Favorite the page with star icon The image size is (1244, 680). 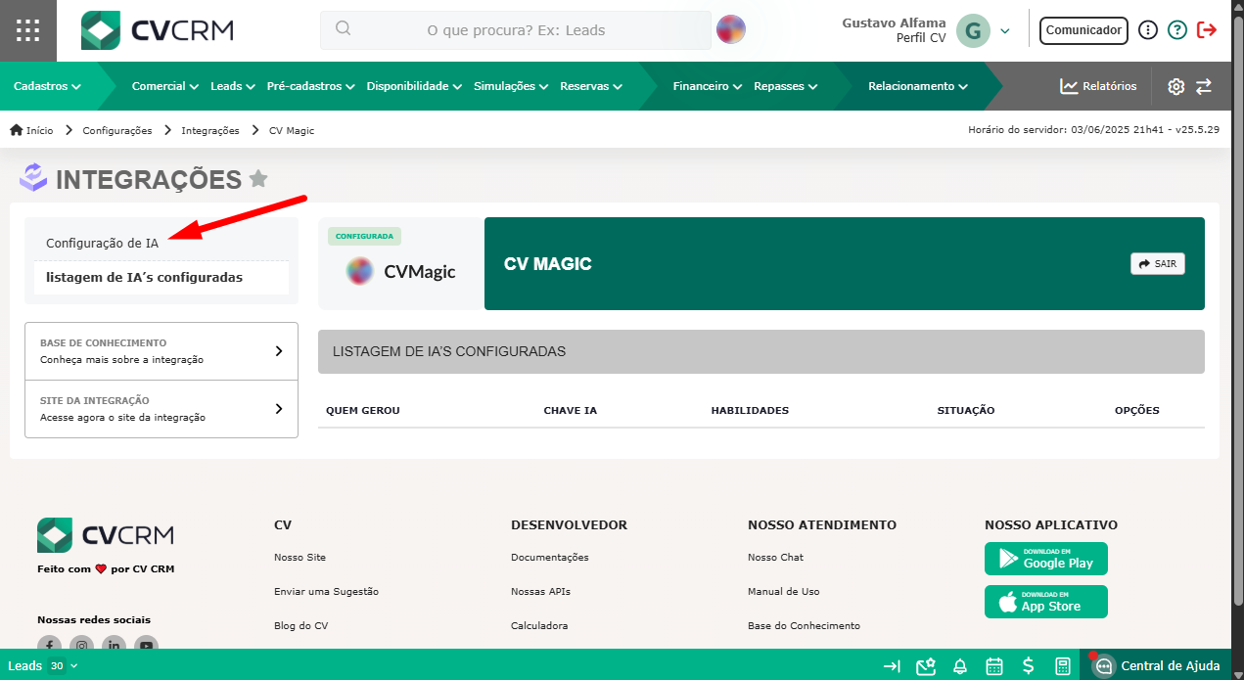(258, 179)
